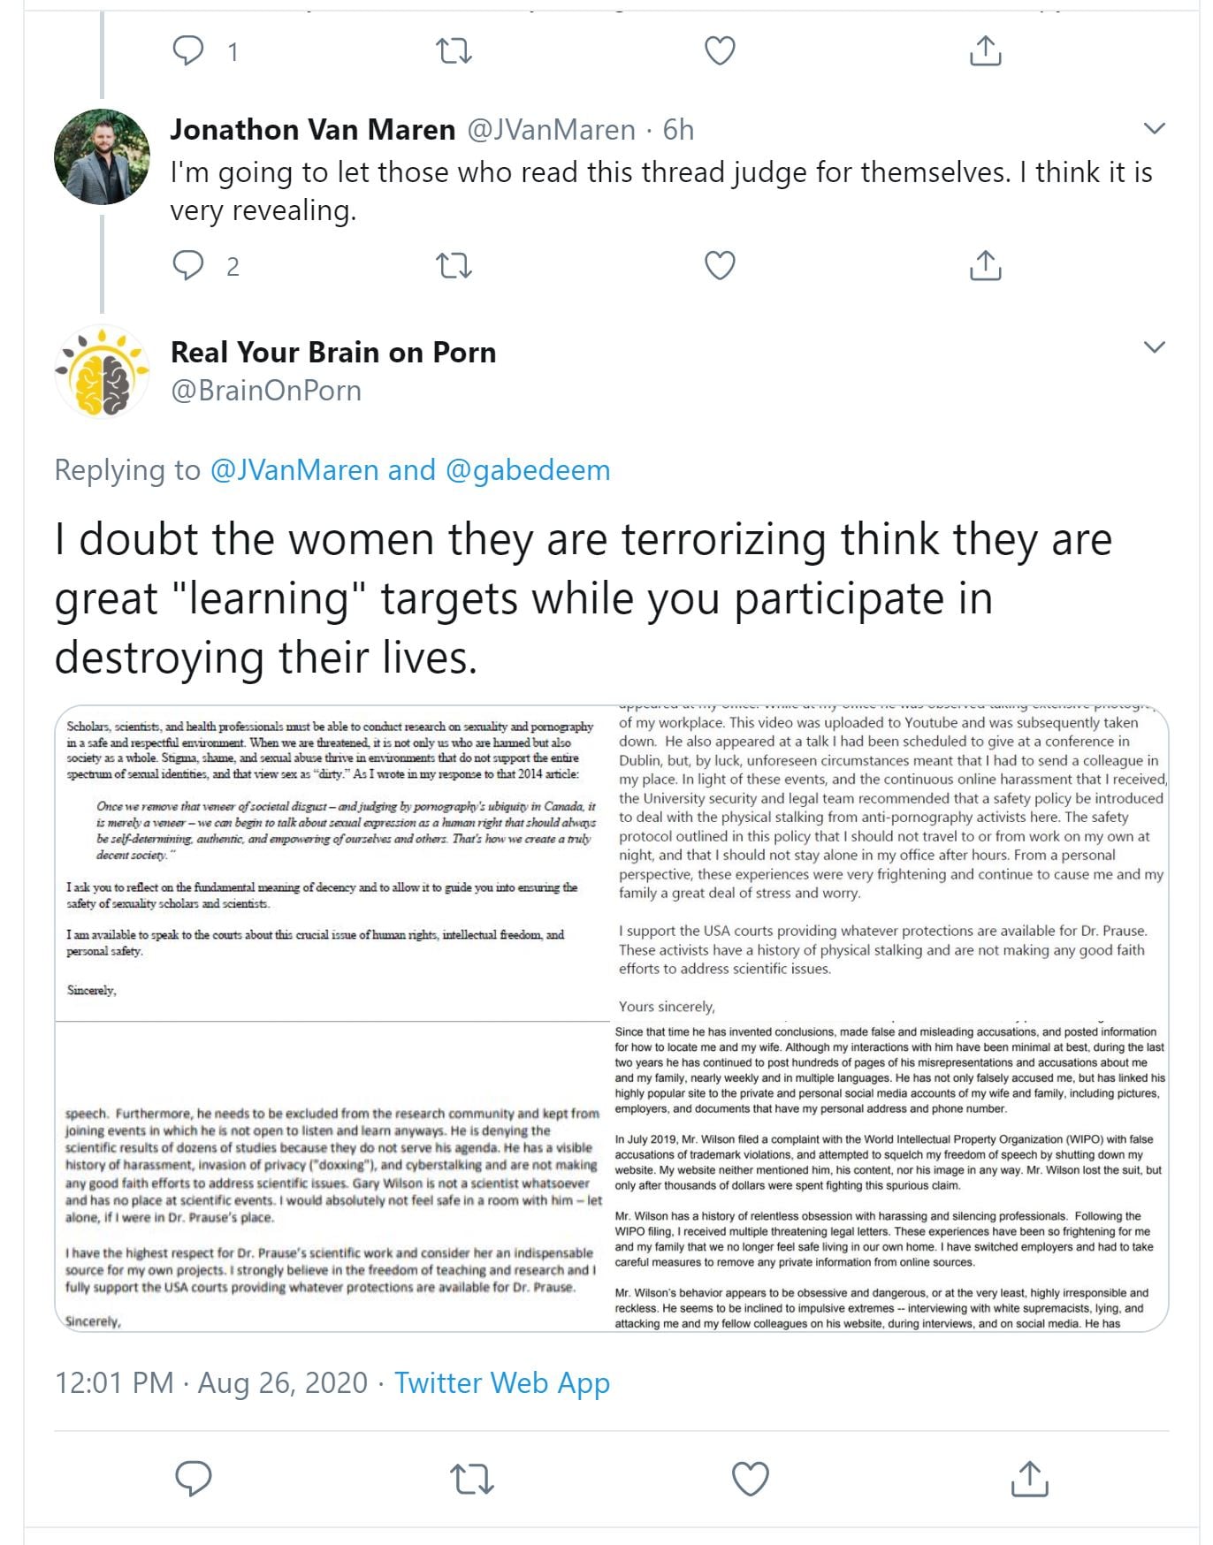Like Jonathon Van Maren's tweet

click(720, 265)
